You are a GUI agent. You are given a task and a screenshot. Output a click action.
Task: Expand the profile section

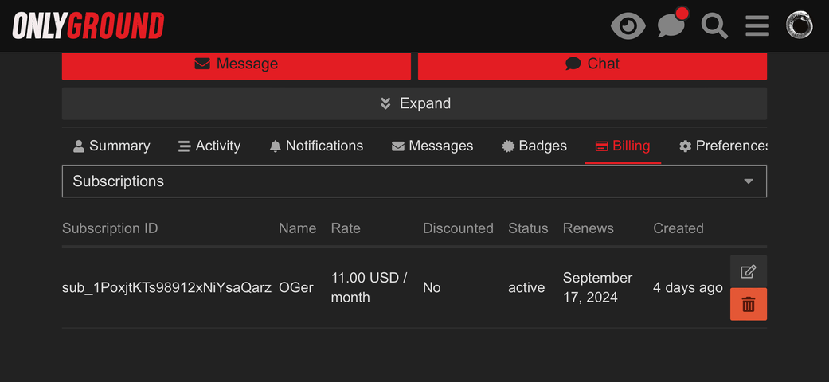[414, 103]
